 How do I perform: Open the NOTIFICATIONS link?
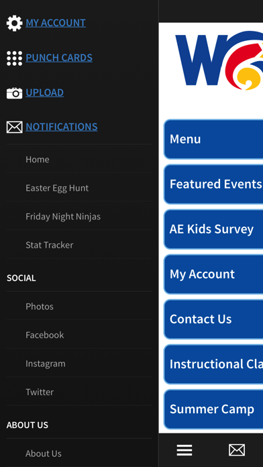pyautogui.click(x=62, y=127)
